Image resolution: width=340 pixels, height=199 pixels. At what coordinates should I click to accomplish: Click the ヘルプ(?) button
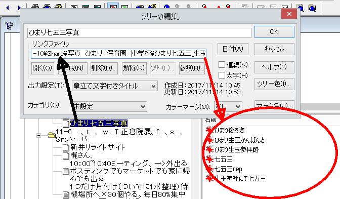[274, 67]
